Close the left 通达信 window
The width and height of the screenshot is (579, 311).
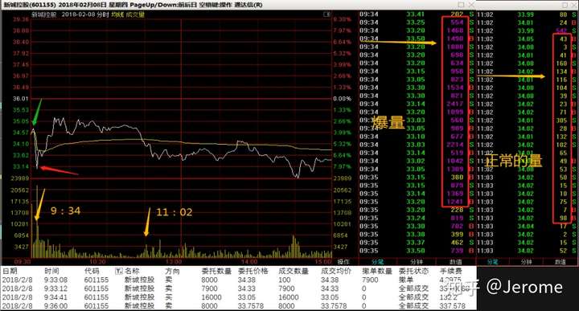(x=471, y=5)
